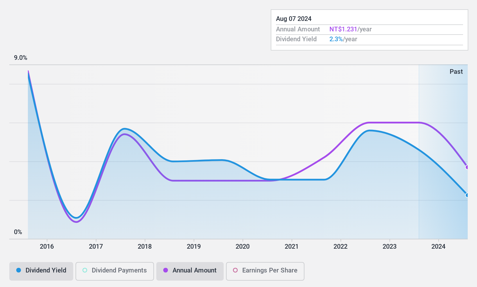Image resolution: width=477 pixels, height=287 pixels.
Task: Enable the Dividend Payments series
Action: (115, 271)
